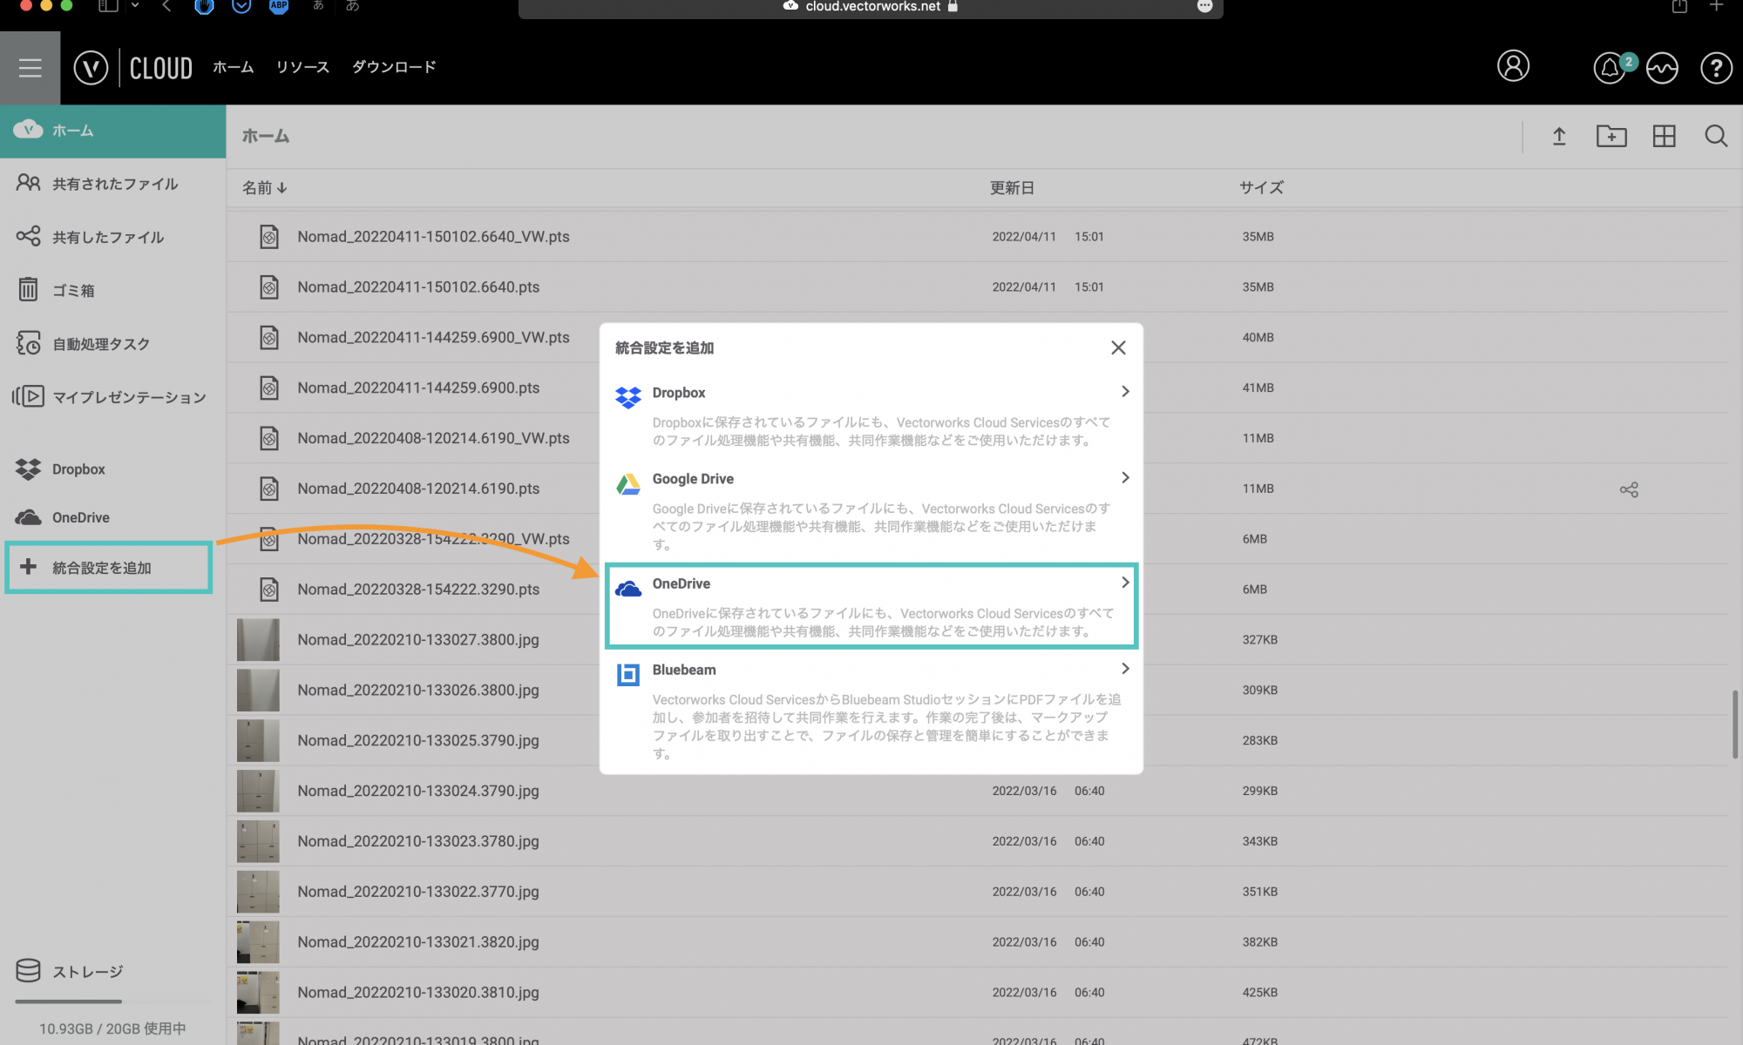Click the new folder icon
The width and height of the screenshot is (1743, 1045).
pyautogui.click(x=1611, y=136)
